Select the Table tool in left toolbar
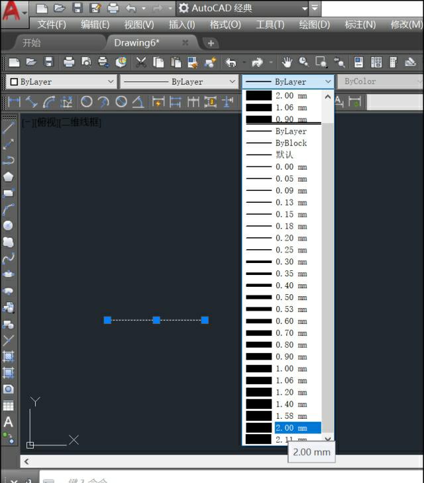Image resolution: width=424 pixels, height=483 pixels. point(9,405)
